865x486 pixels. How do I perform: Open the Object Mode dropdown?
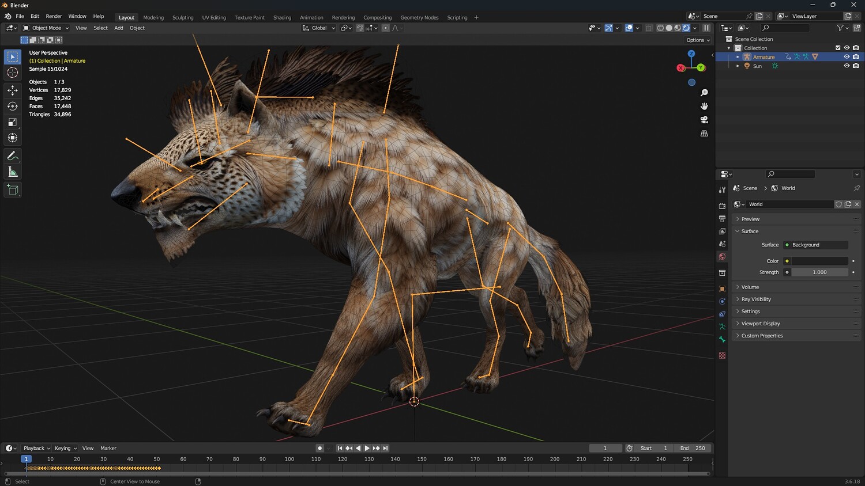point(46,28)
